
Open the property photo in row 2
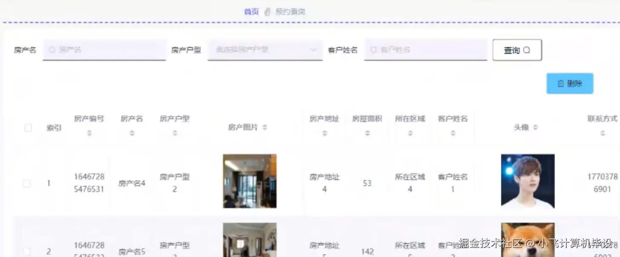coord(250,240)
